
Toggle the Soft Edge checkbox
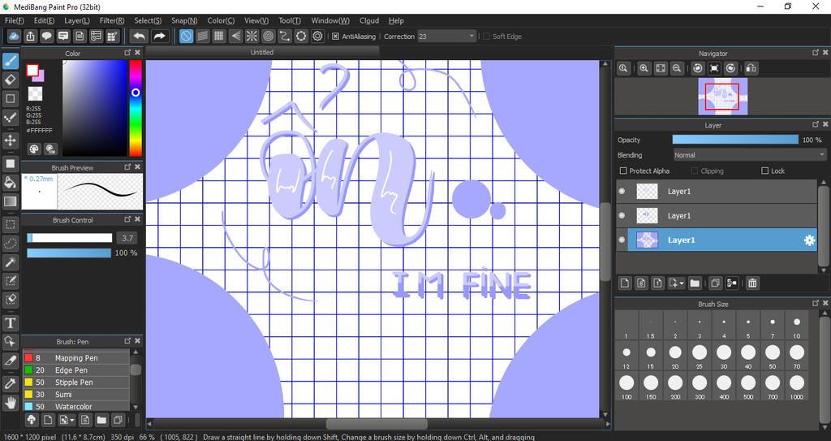pyautogui.click(x=486, y=36)
